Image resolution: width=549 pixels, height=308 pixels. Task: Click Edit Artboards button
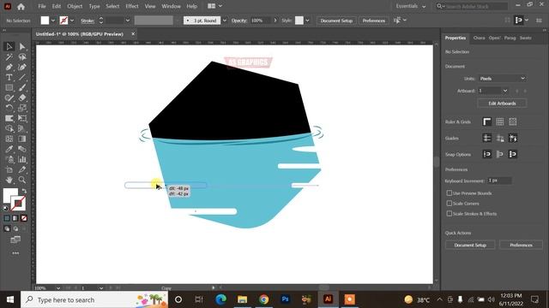point(502,104)
